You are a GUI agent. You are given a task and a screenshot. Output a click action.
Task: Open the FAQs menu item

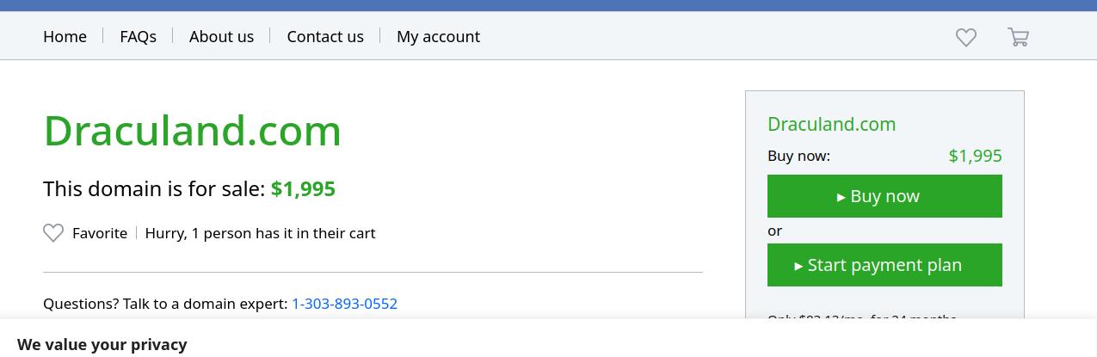point(138,36)
